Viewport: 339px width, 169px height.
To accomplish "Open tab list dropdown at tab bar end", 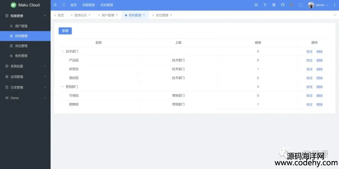I will [x=335, y=15].
